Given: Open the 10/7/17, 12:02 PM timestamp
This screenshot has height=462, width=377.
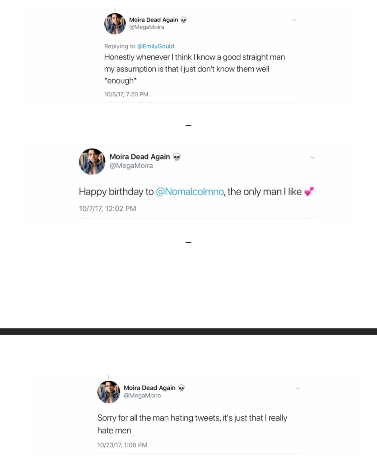Looking at the screenshot, I should pos(107,209).
